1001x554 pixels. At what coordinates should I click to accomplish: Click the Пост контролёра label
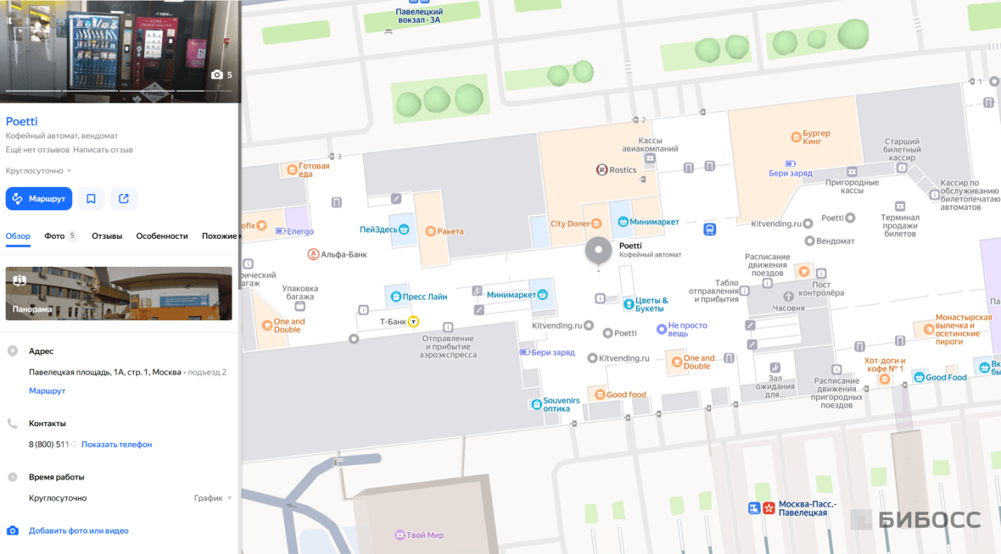pyautogui.click(x=821, y=289)
